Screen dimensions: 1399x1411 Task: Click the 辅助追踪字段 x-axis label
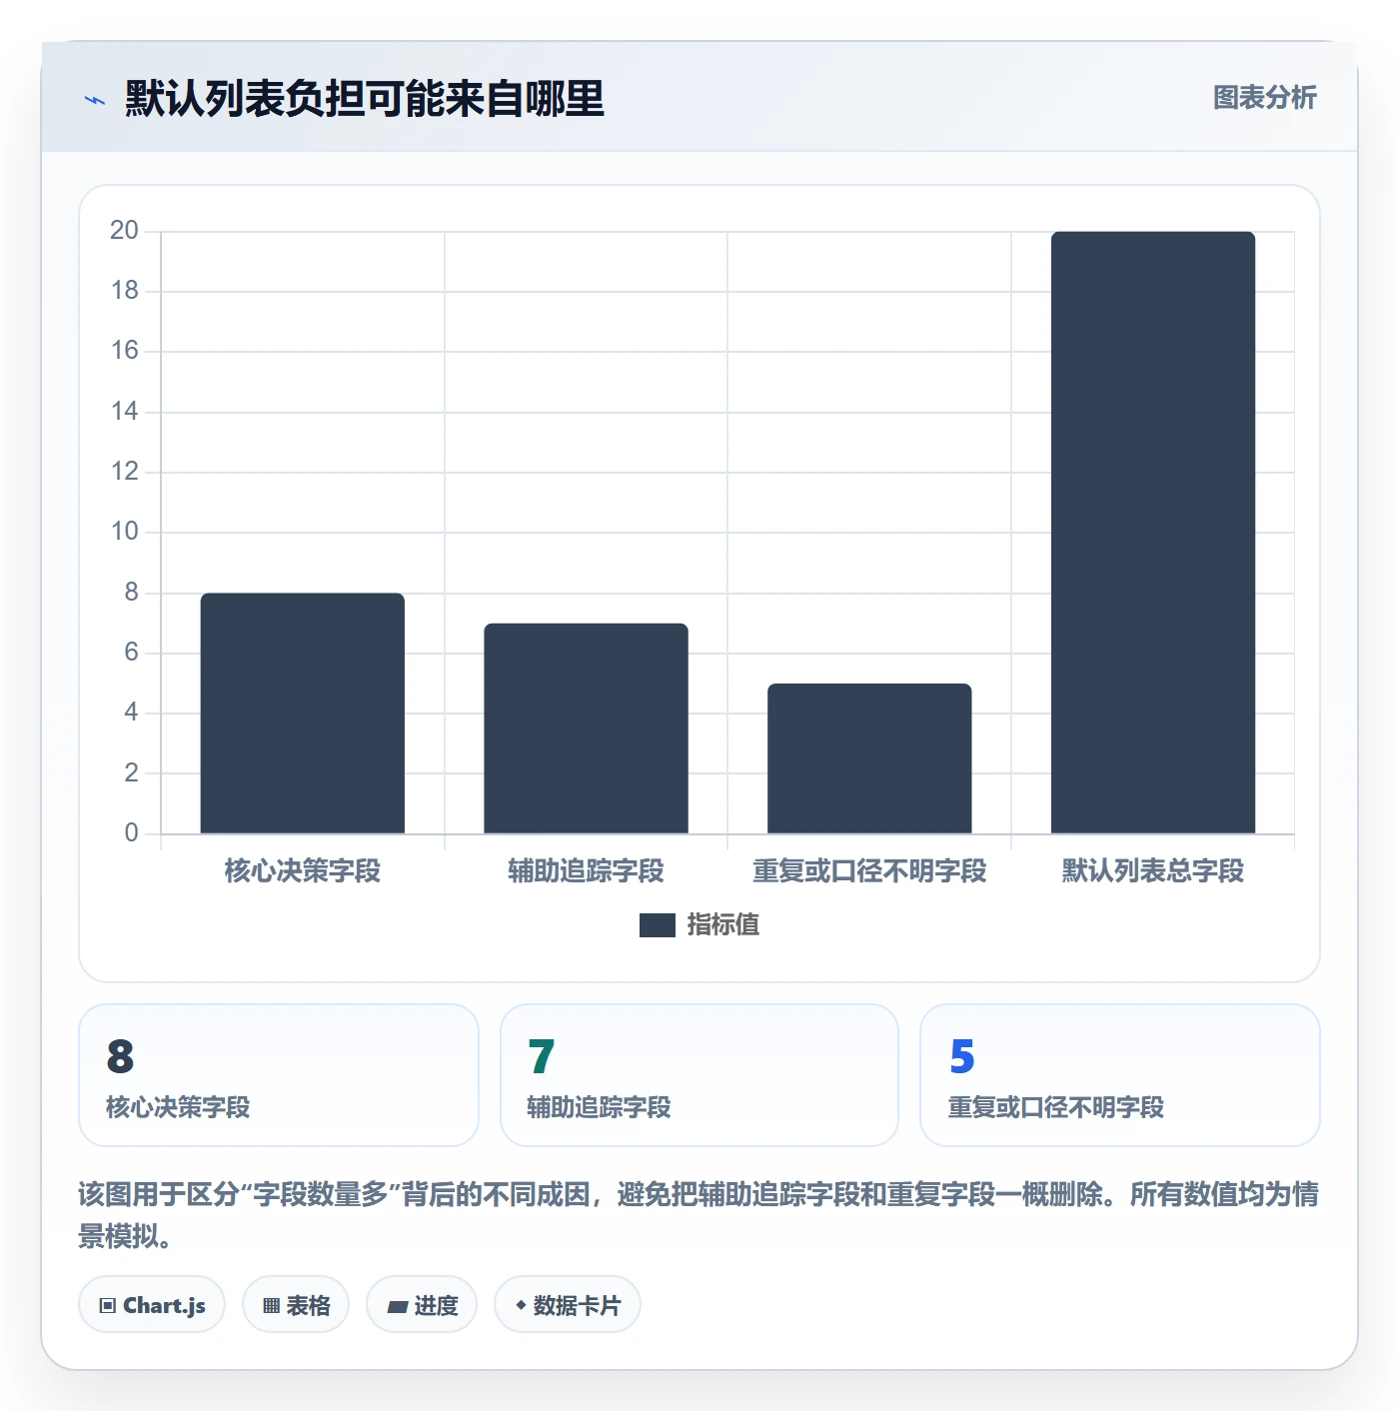tap(587, 871)
